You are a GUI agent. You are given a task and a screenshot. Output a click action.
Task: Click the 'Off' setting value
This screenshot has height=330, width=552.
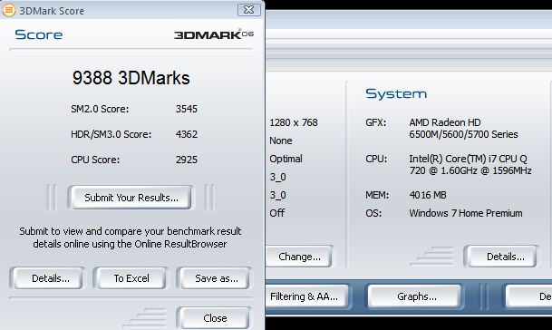click(276, 213)
